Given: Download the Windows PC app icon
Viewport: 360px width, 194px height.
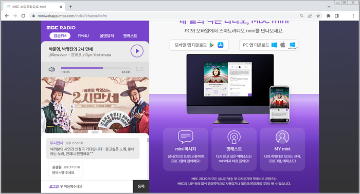Looking at the screenshot, I should pos(274,45).
